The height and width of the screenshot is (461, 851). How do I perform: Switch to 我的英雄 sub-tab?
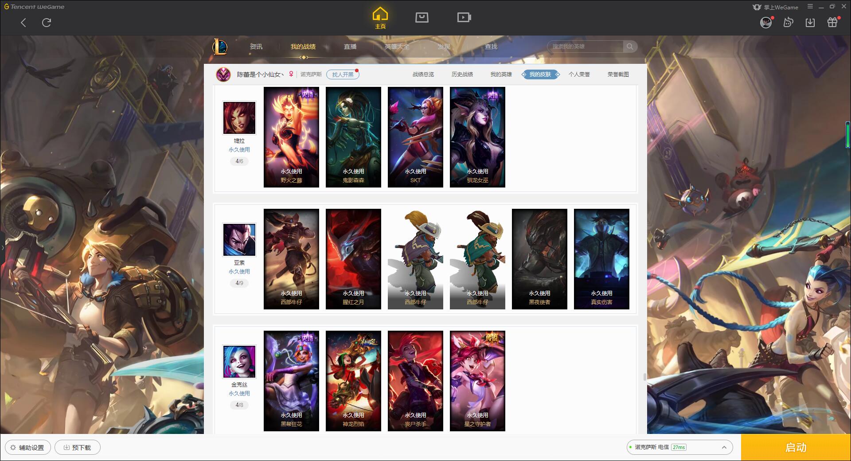coord(501,74)
